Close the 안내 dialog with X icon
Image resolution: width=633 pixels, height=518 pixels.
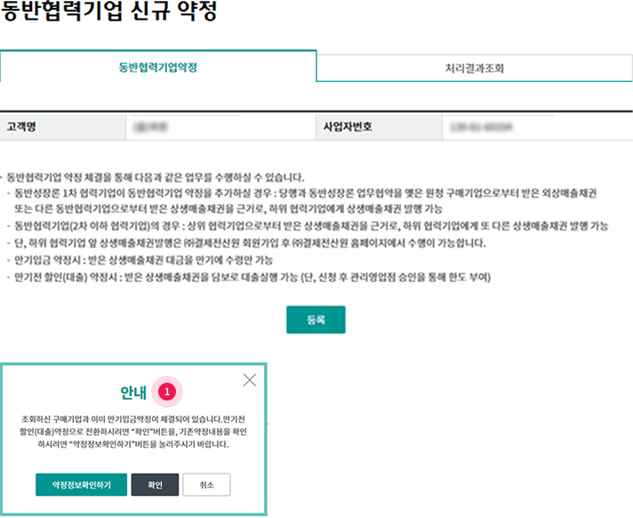[x=249, y=380]
